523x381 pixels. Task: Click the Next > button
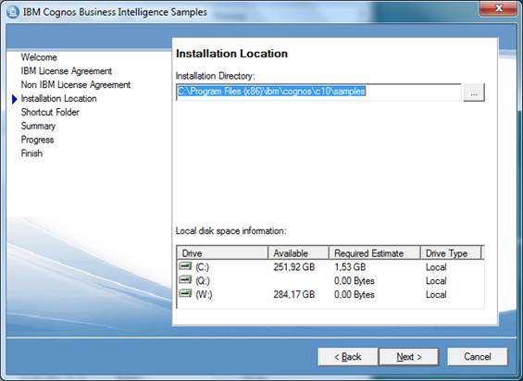[408, 357]
